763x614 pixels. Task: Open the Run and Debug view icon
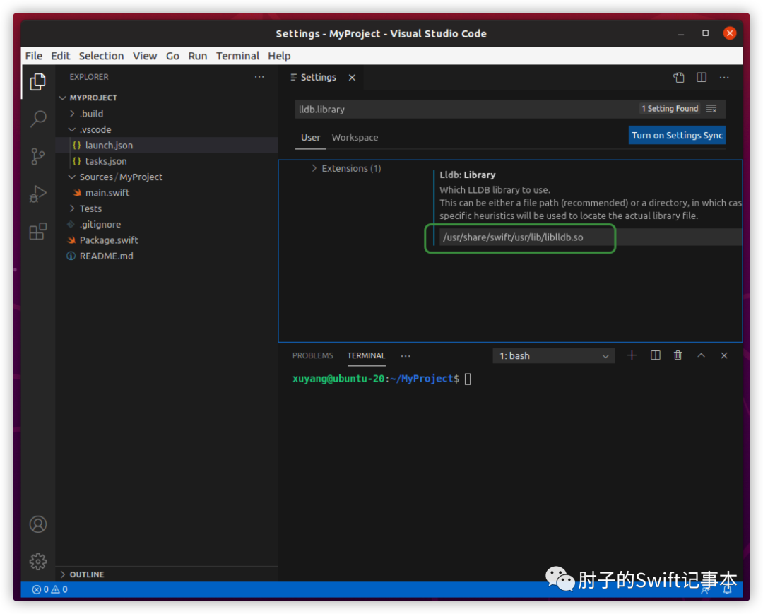coord(38,194)
